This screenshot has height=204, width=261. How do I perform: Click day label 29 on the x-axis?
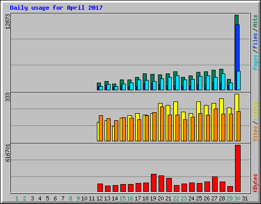pos(229,198)
